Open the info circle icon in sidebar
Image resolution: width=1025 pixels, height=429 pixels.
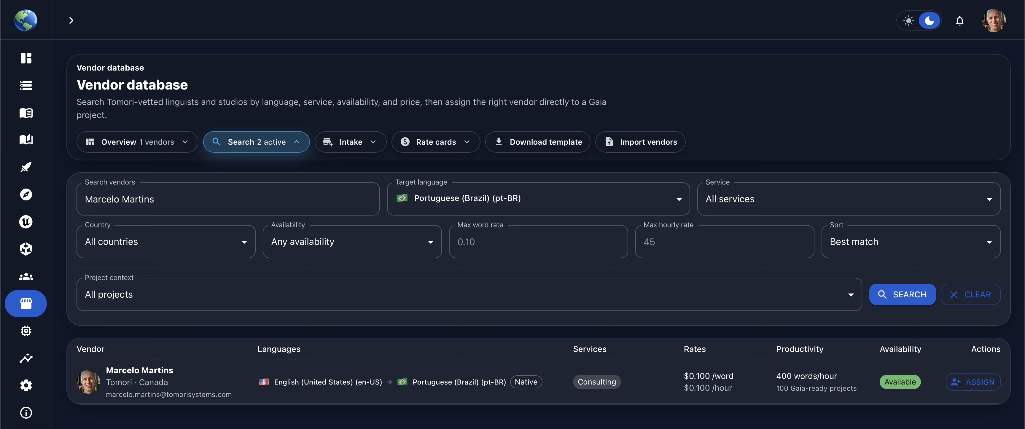coord(26,413)
